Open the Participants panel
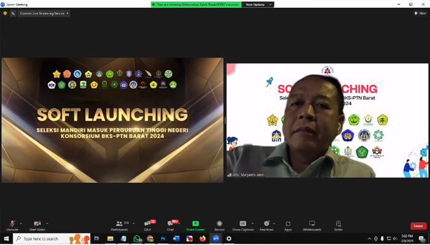The height and width of the screenshot is (245, 430). tap(120, 225)
